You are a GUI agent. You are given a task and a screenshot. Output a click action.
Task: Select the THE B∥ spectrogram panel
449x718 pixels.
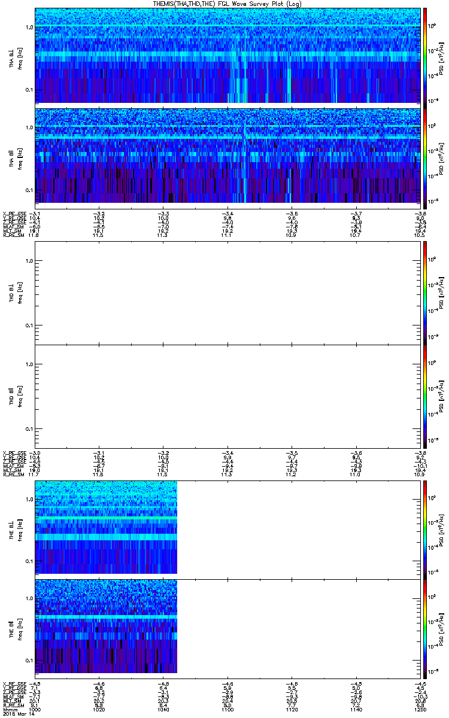pyautogui.click(x=226, y=628)
